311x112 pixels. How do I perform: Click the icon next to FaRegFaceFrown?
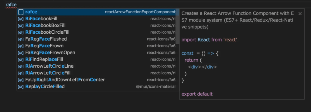pos(21,46)
